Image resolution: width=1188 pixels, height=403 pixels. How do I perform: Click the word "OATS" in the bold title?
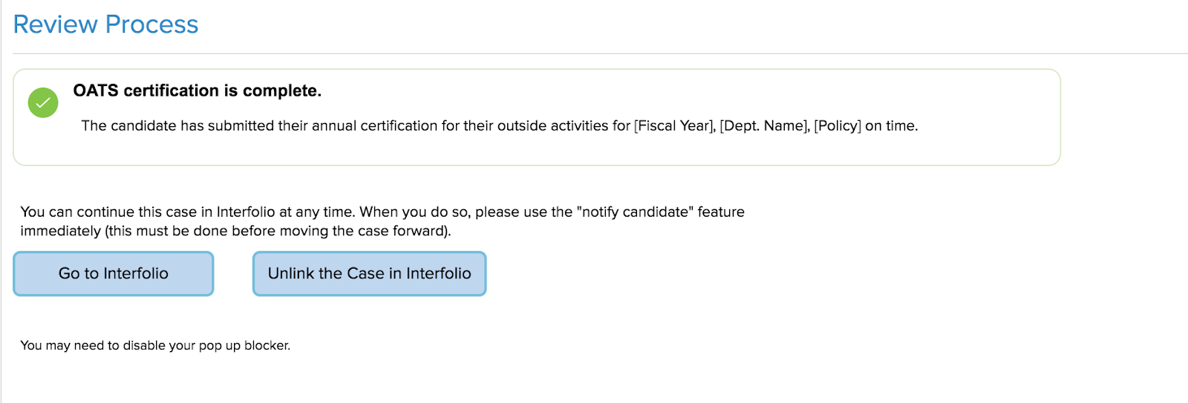(x=96, y=91)
